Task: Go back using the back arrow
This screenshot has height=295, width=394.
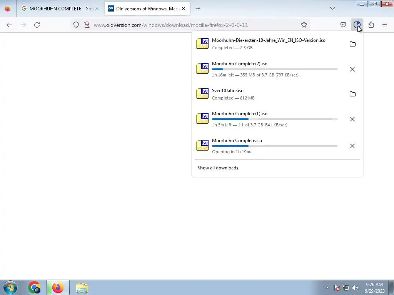Action: (x=9, y=25)
